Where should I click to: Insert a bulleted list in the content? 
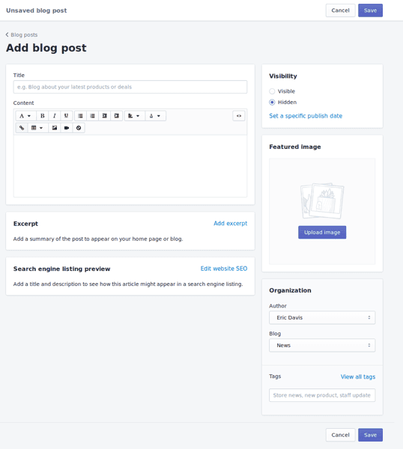click(81, 116)
